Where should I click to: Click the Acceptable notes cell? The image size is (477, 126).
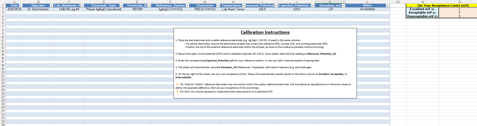click(367, 9)
